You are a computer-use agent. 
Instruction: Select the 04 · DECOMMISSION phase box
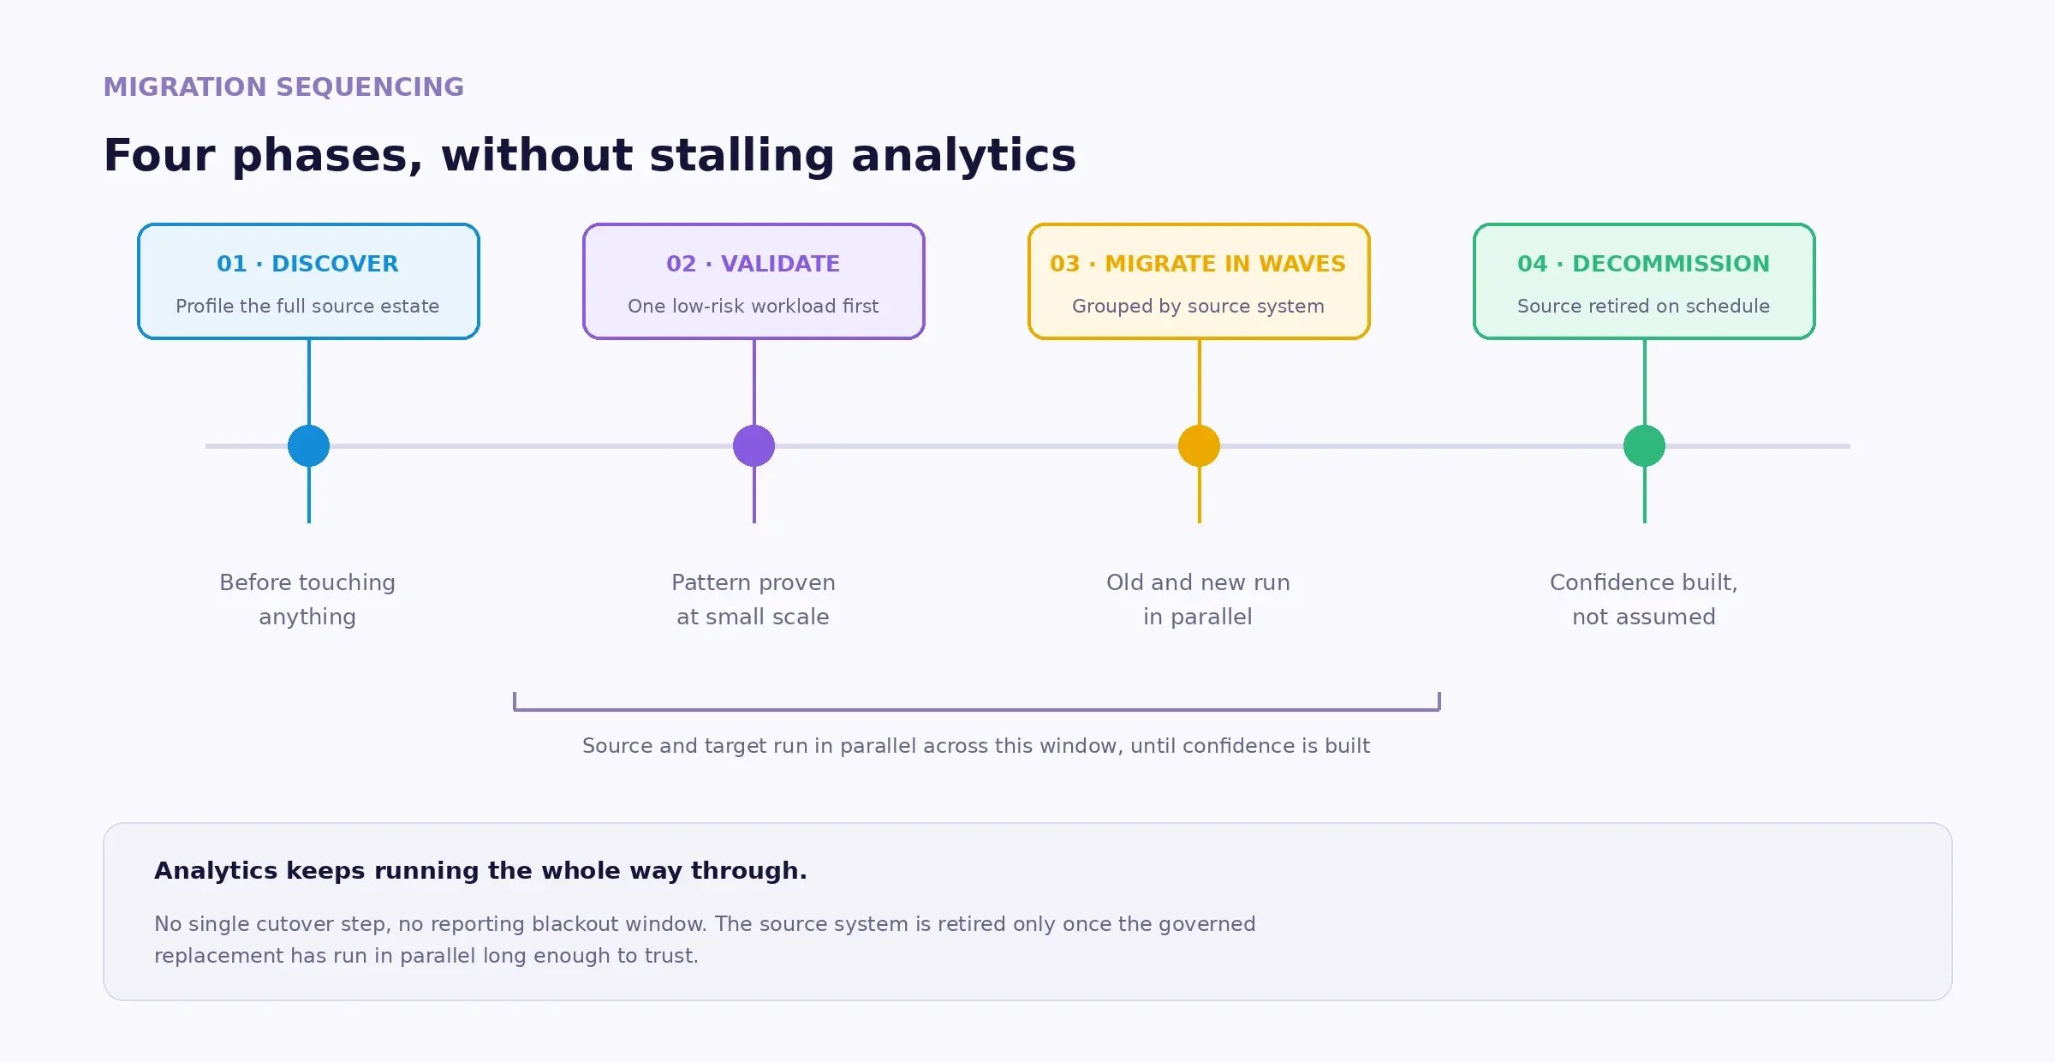pyautogui.click(x=1644, y=282)
